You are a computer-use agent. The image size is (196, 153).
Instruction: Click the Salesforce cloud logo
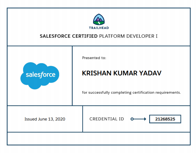coord(40,76)
